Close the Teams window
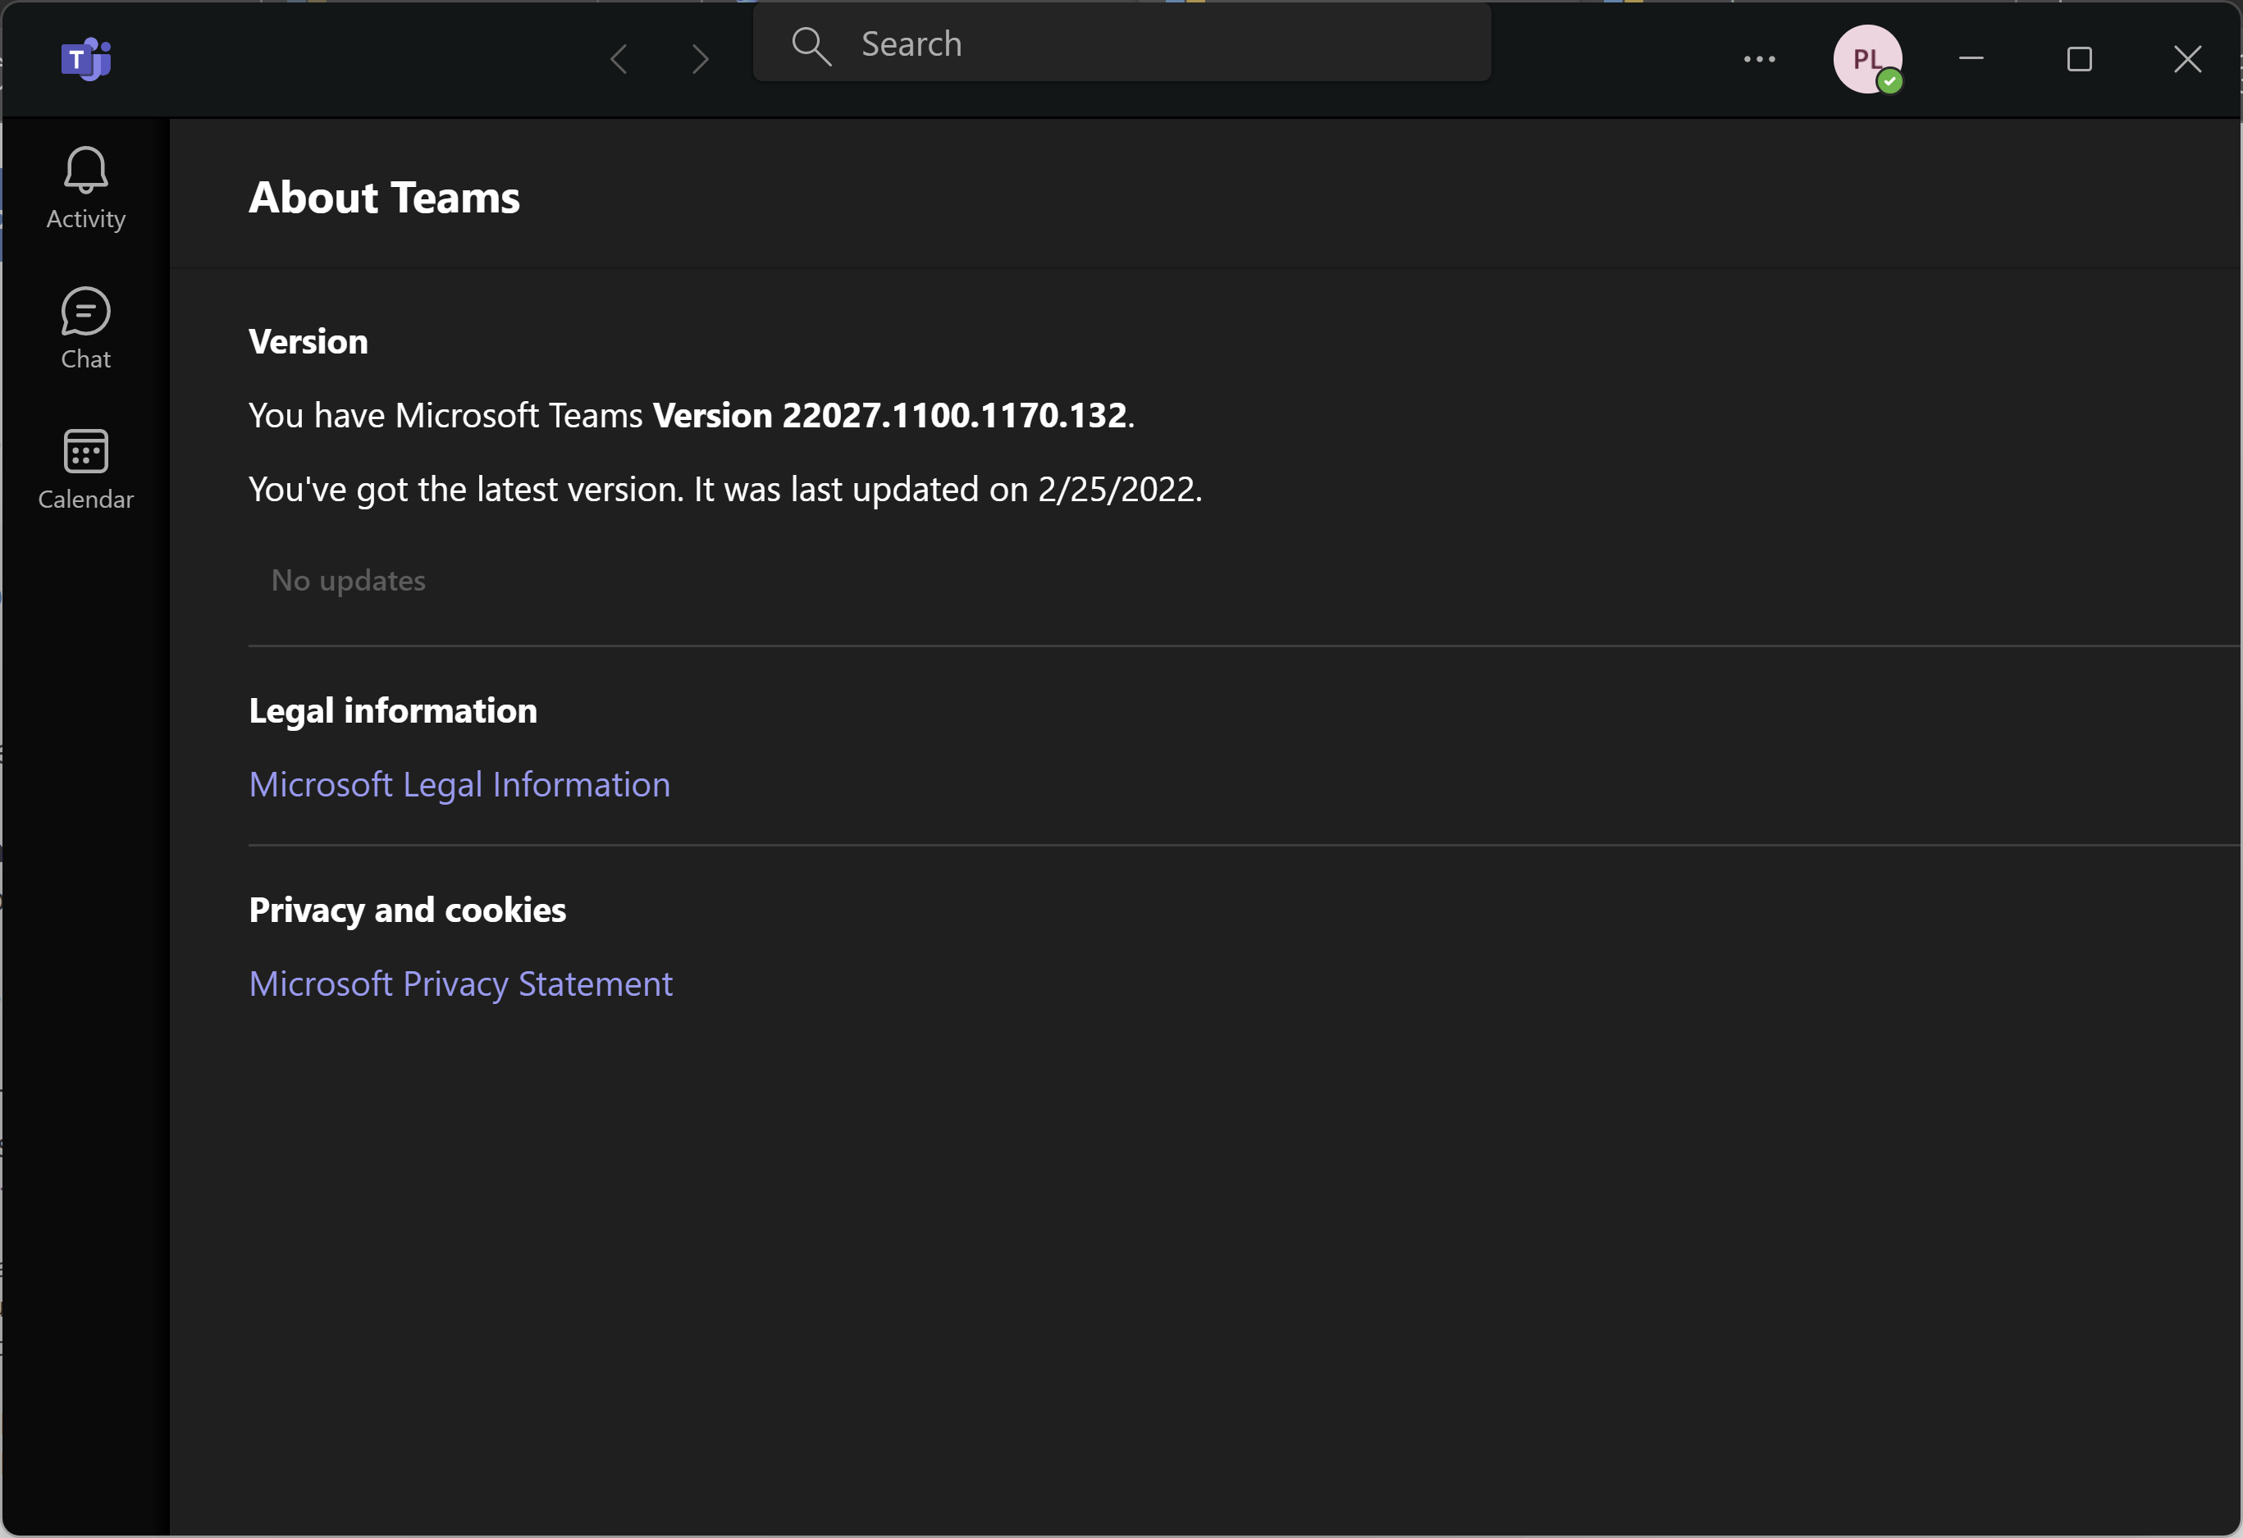This screenshot has width=2243, height=1538. point(2187,59)
